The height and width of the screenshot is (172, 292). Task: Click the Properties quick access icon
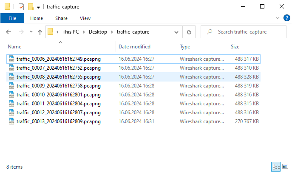tap(21, 7)
